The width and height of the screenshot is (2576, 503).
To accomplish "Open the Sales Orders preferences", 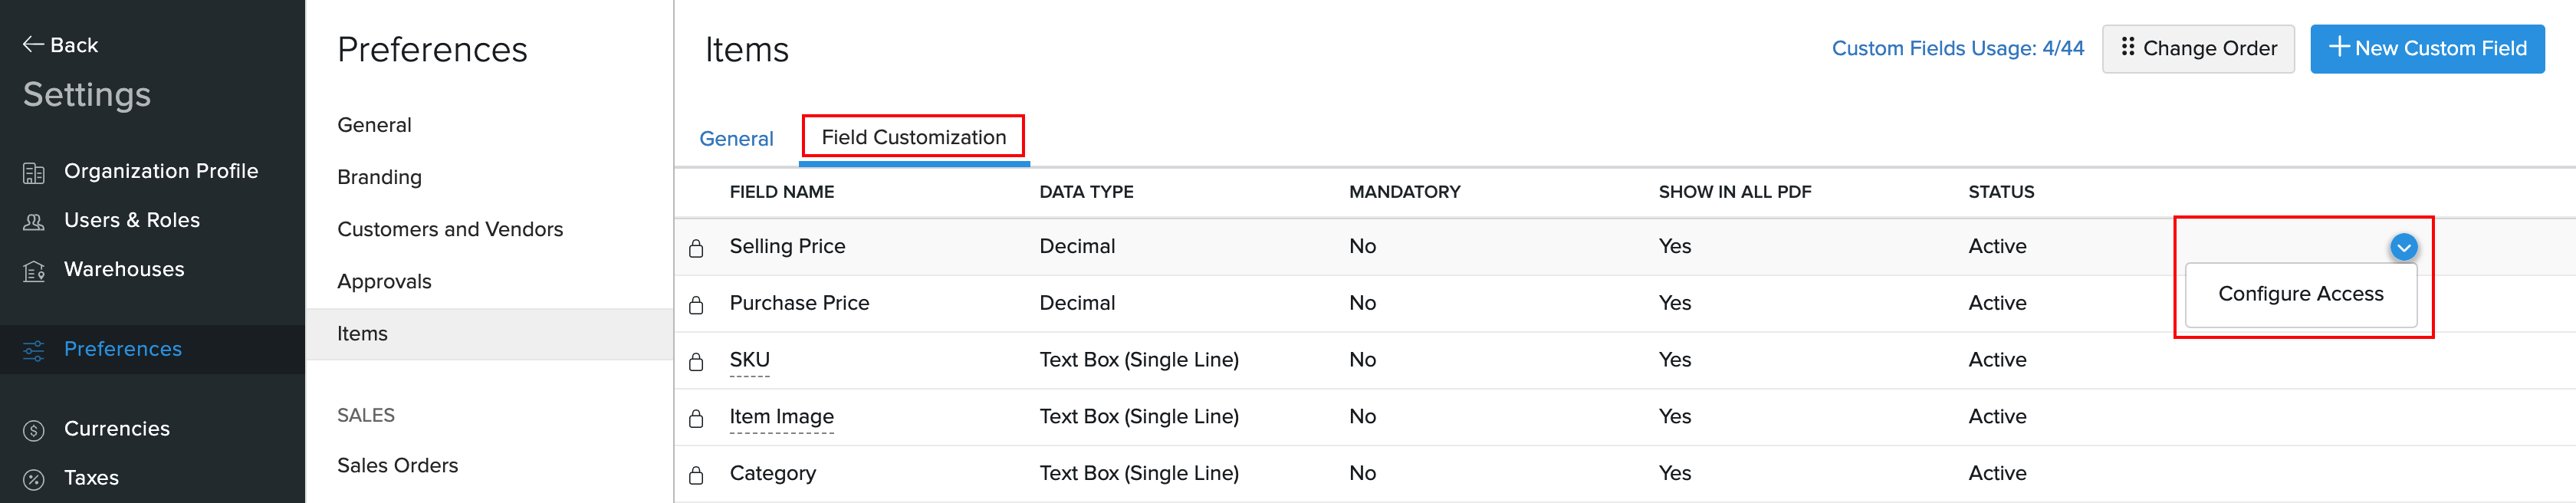I will (x=397, y=465).
